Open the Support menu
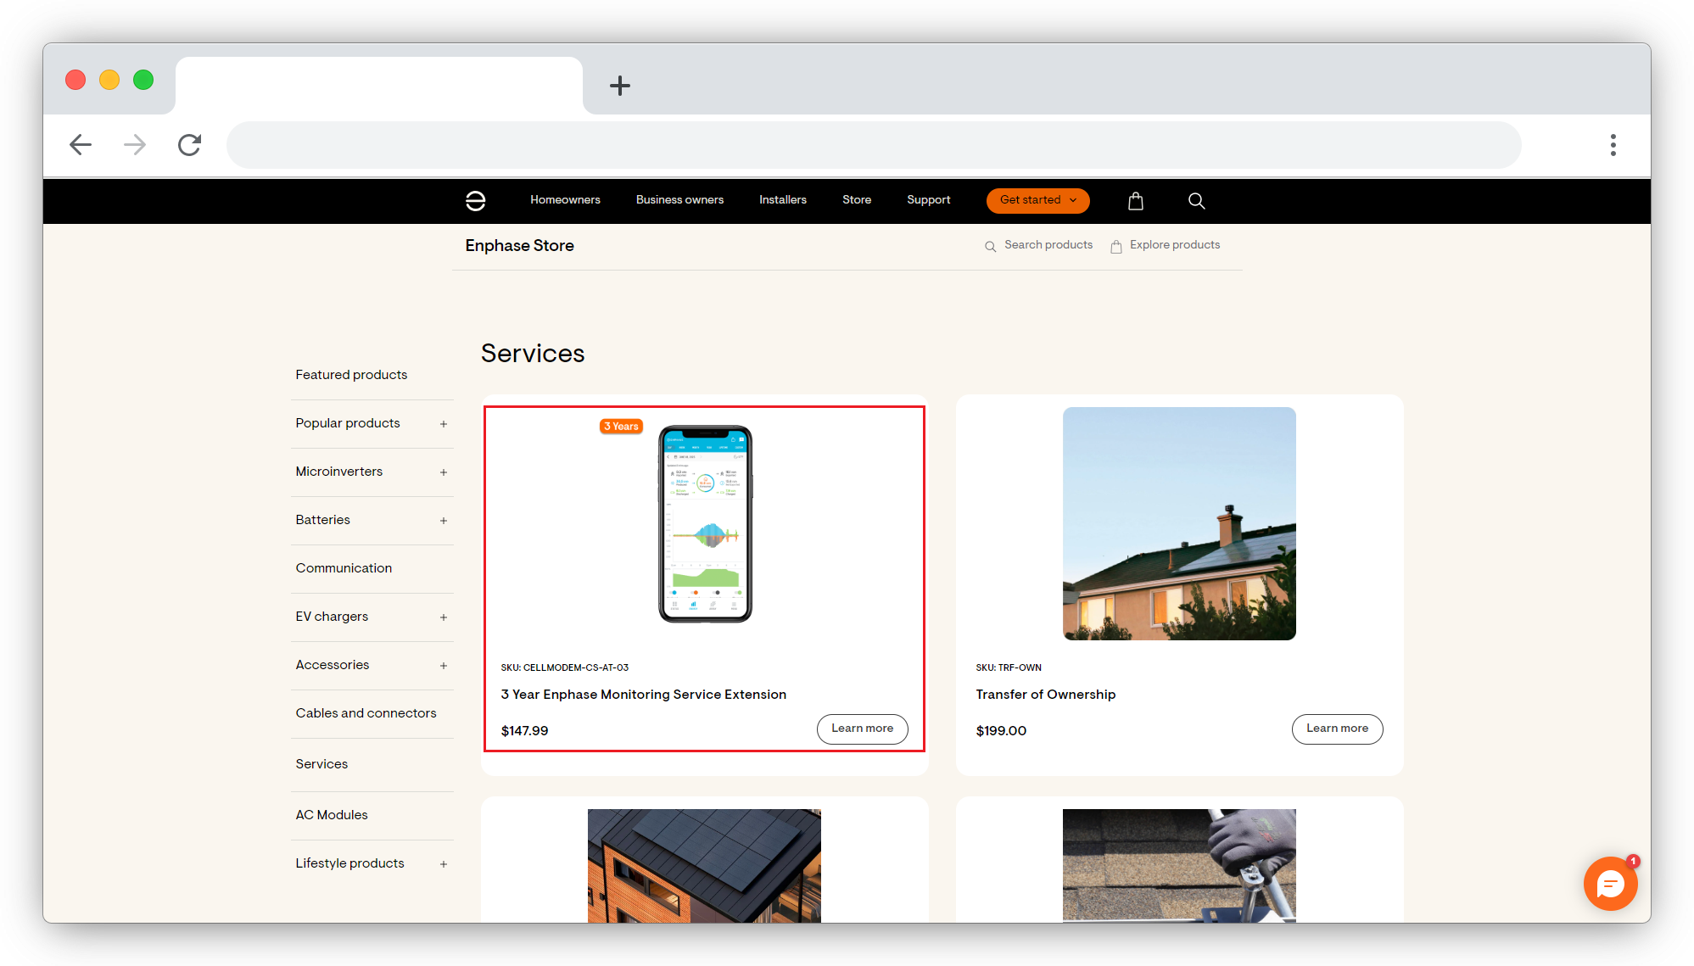Image resolution: width=1694 pixels, height=966 pixels. 928,200
